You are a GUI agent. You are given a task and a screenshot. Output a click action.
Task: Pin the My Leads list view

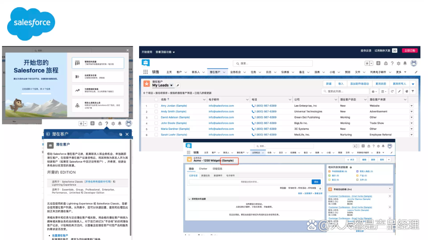[178, 85]
